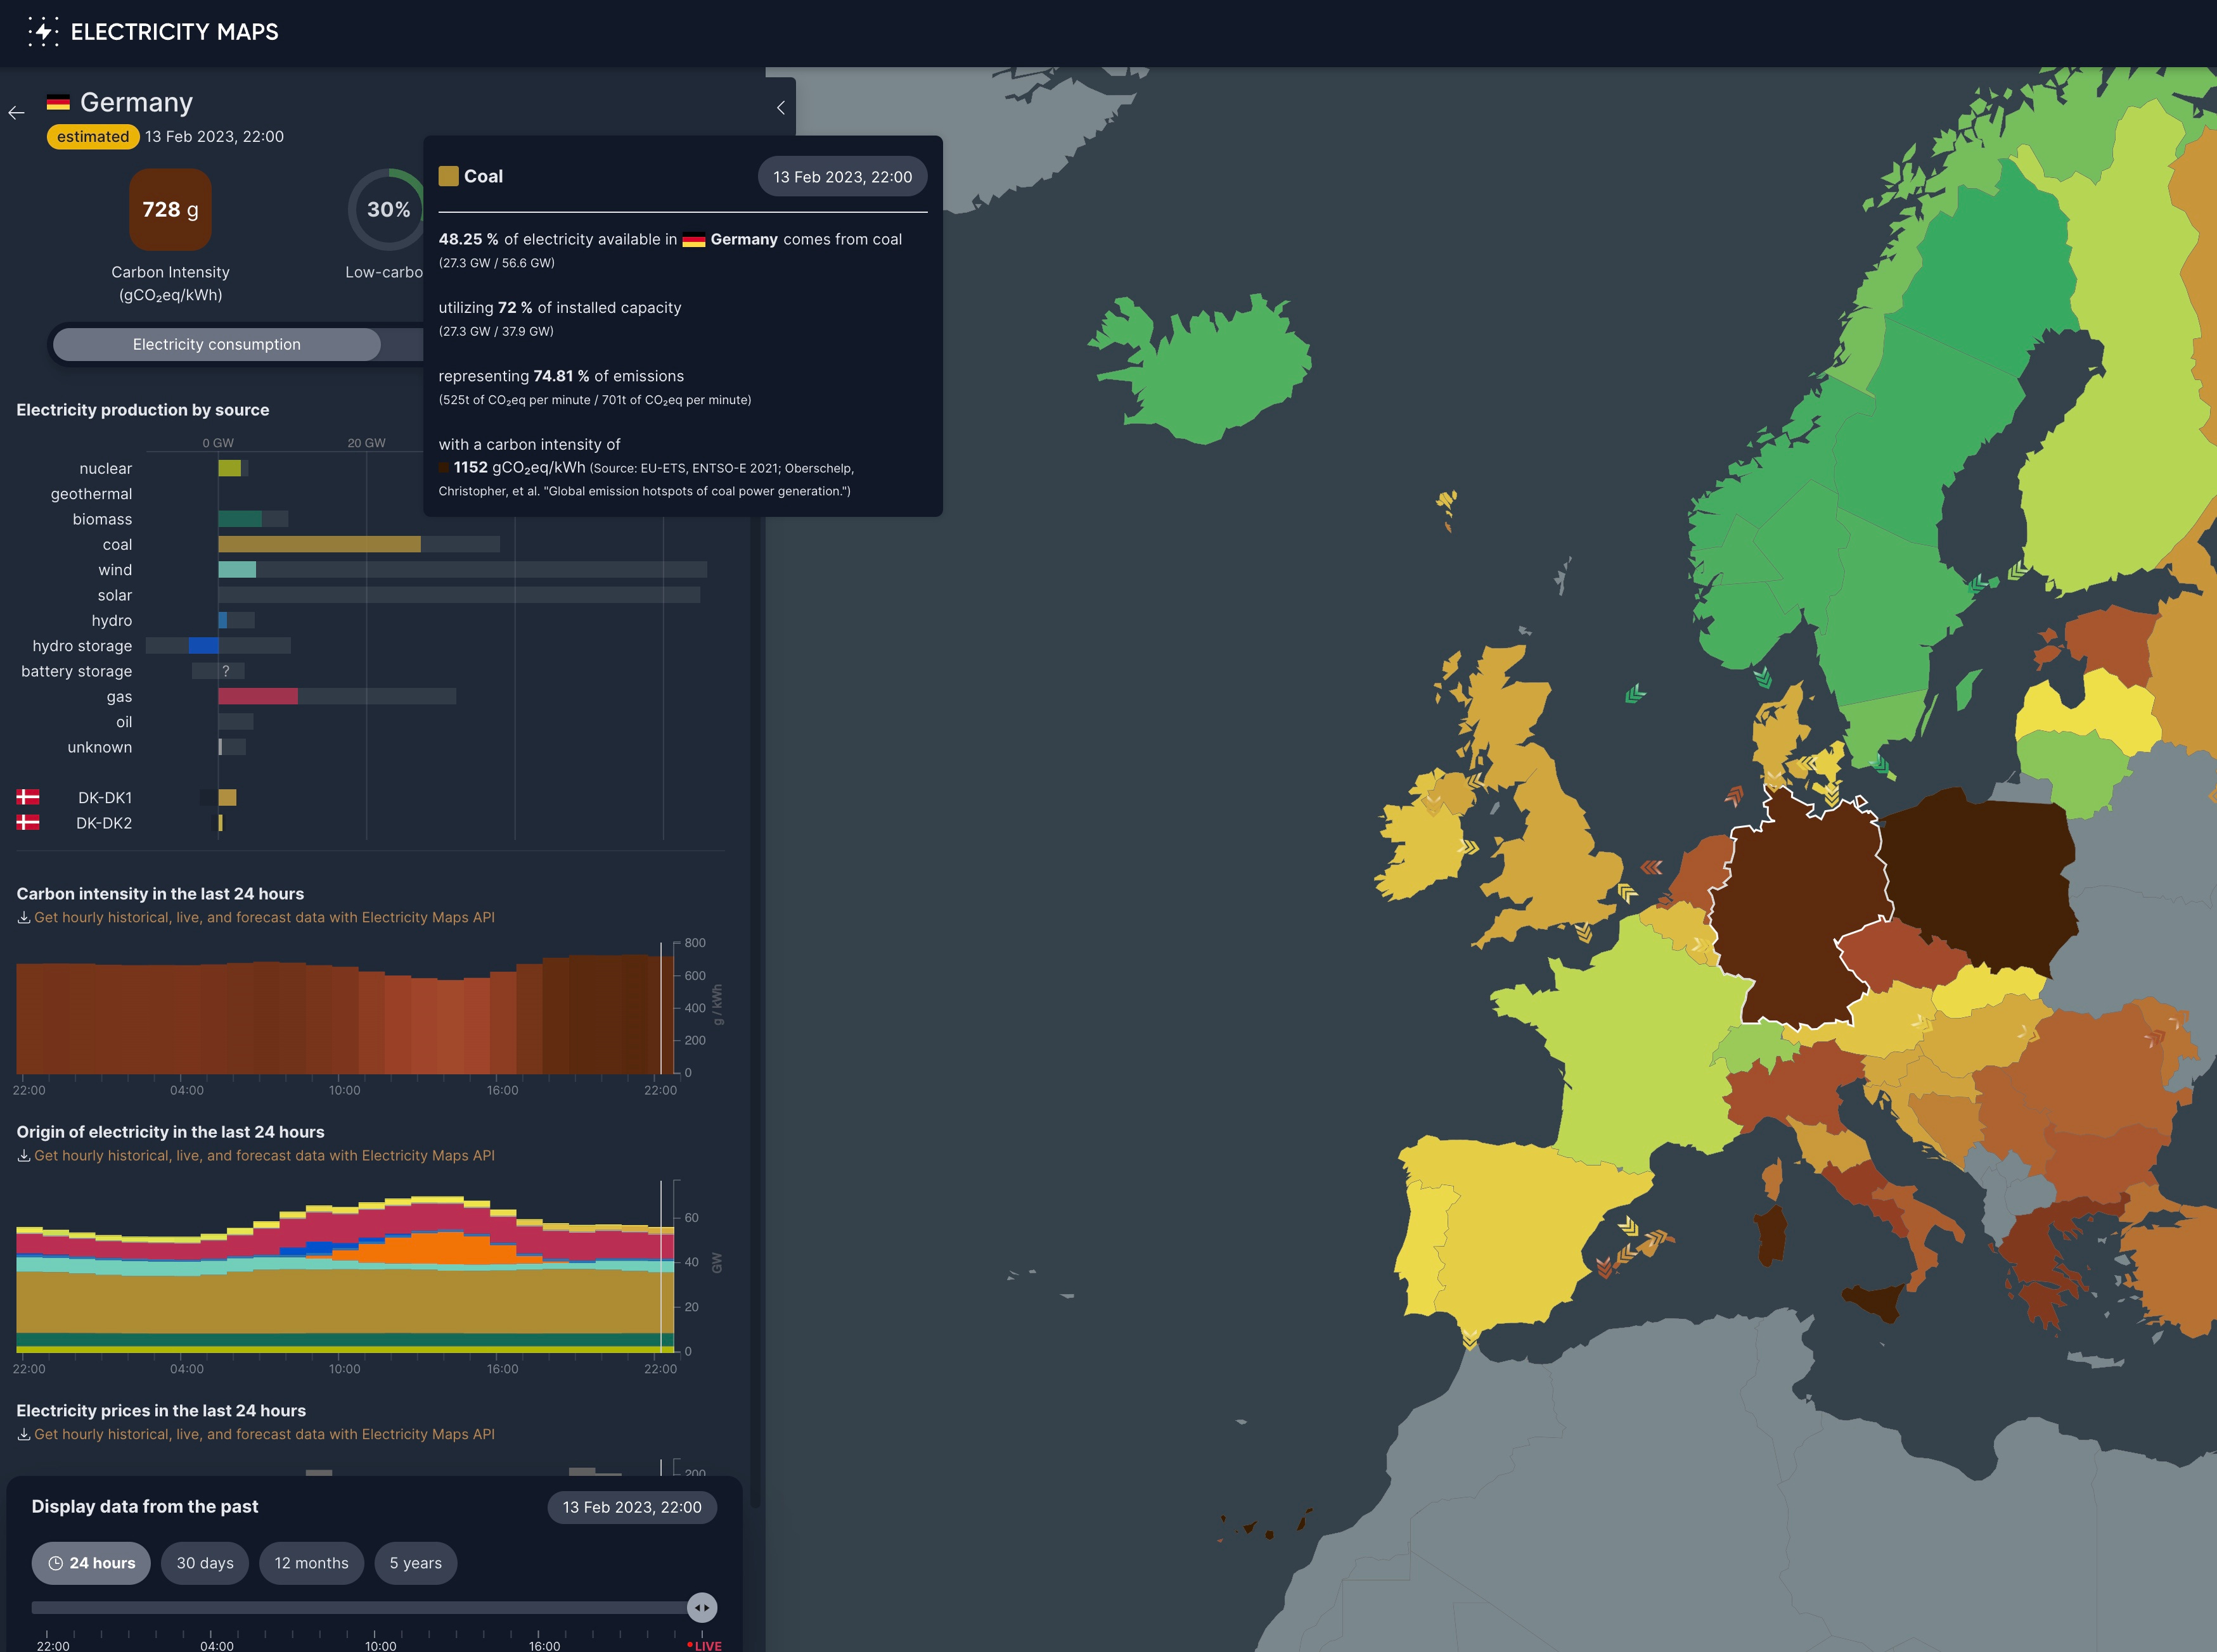Click the 728 g carbon intensity badge
Screen dimensions: 2217x1652
coord(170,209)
